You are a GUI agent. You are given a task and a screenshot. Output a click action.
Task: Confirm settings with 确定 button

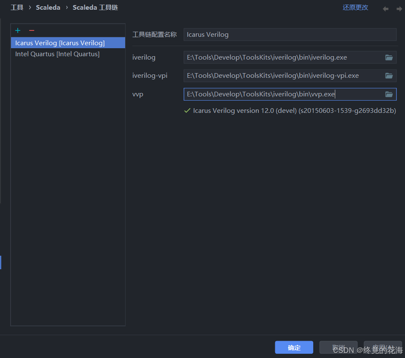[x=294, y=348]
